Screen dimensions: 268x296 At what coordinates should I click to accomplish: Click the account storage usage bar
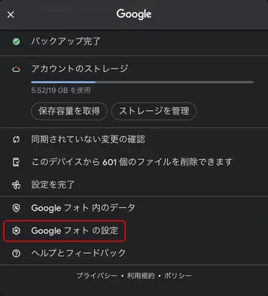click(x=142, y=82)
